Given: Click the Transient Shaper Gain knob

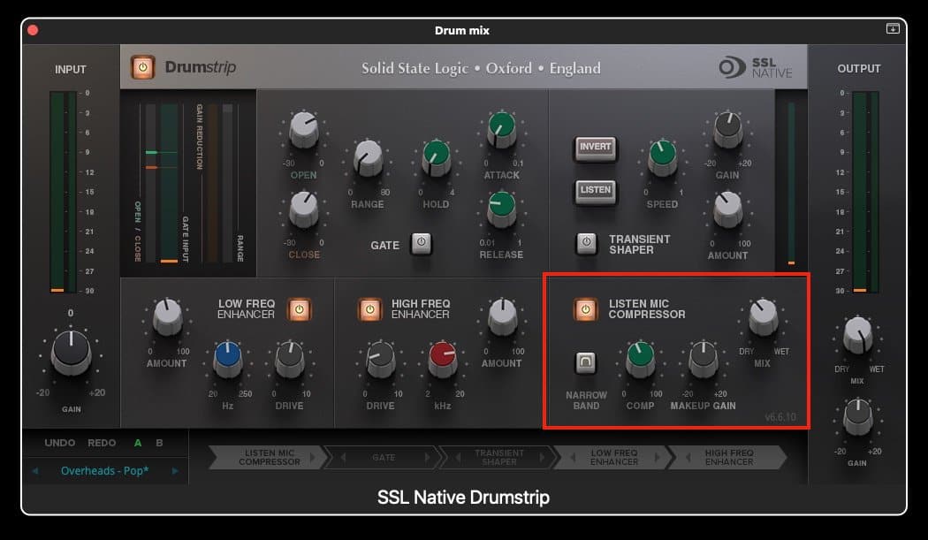Looking at the screenshot, I should pos(727,130).
